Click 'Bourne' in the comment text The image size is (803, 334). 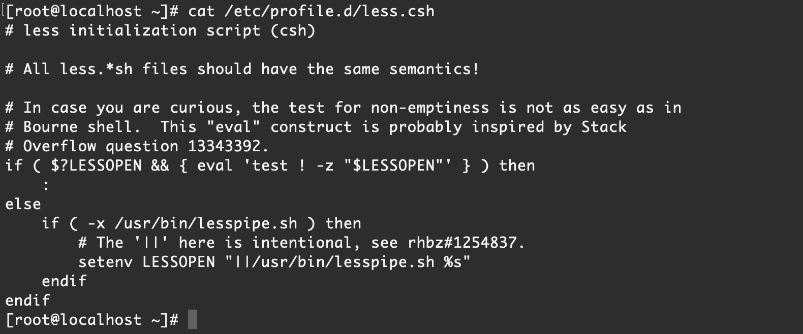coord(50,127)
